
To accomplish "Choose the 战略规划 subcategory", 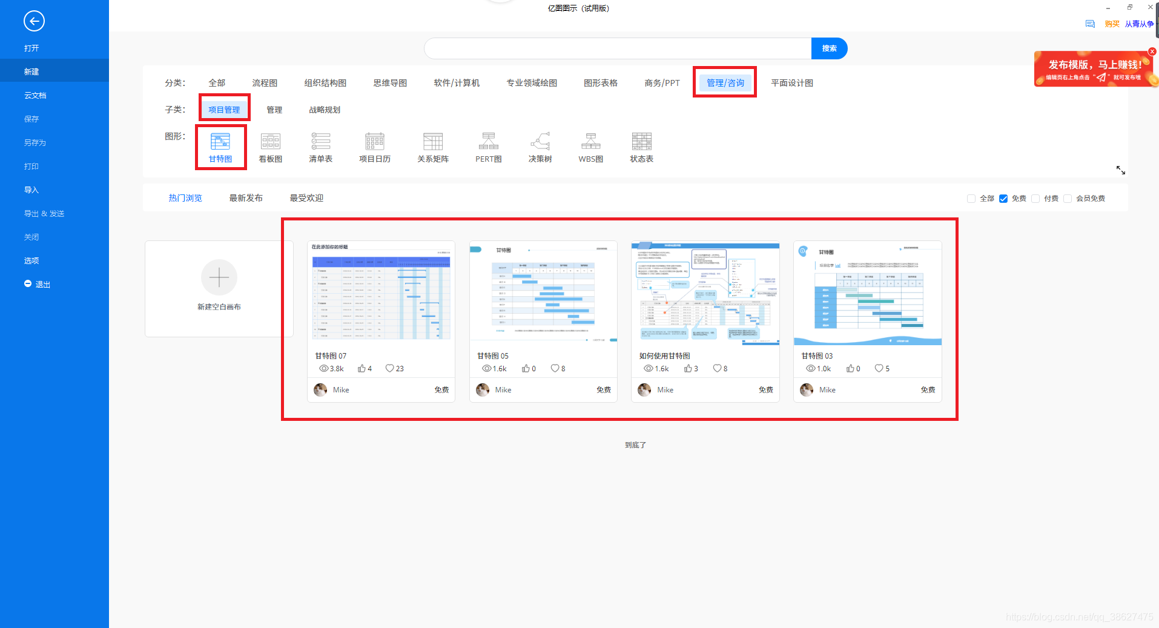I will tap(325, 110).
